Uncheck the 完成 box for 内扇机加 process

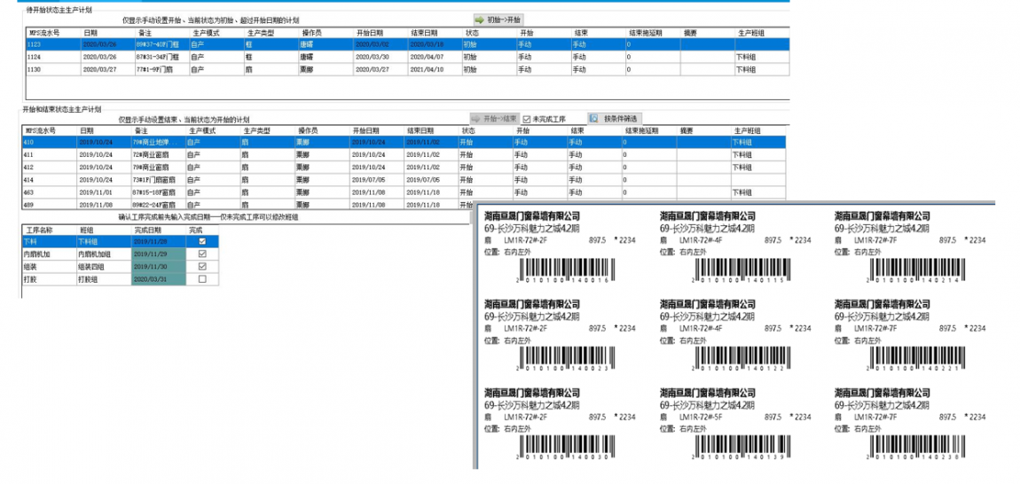202,254
